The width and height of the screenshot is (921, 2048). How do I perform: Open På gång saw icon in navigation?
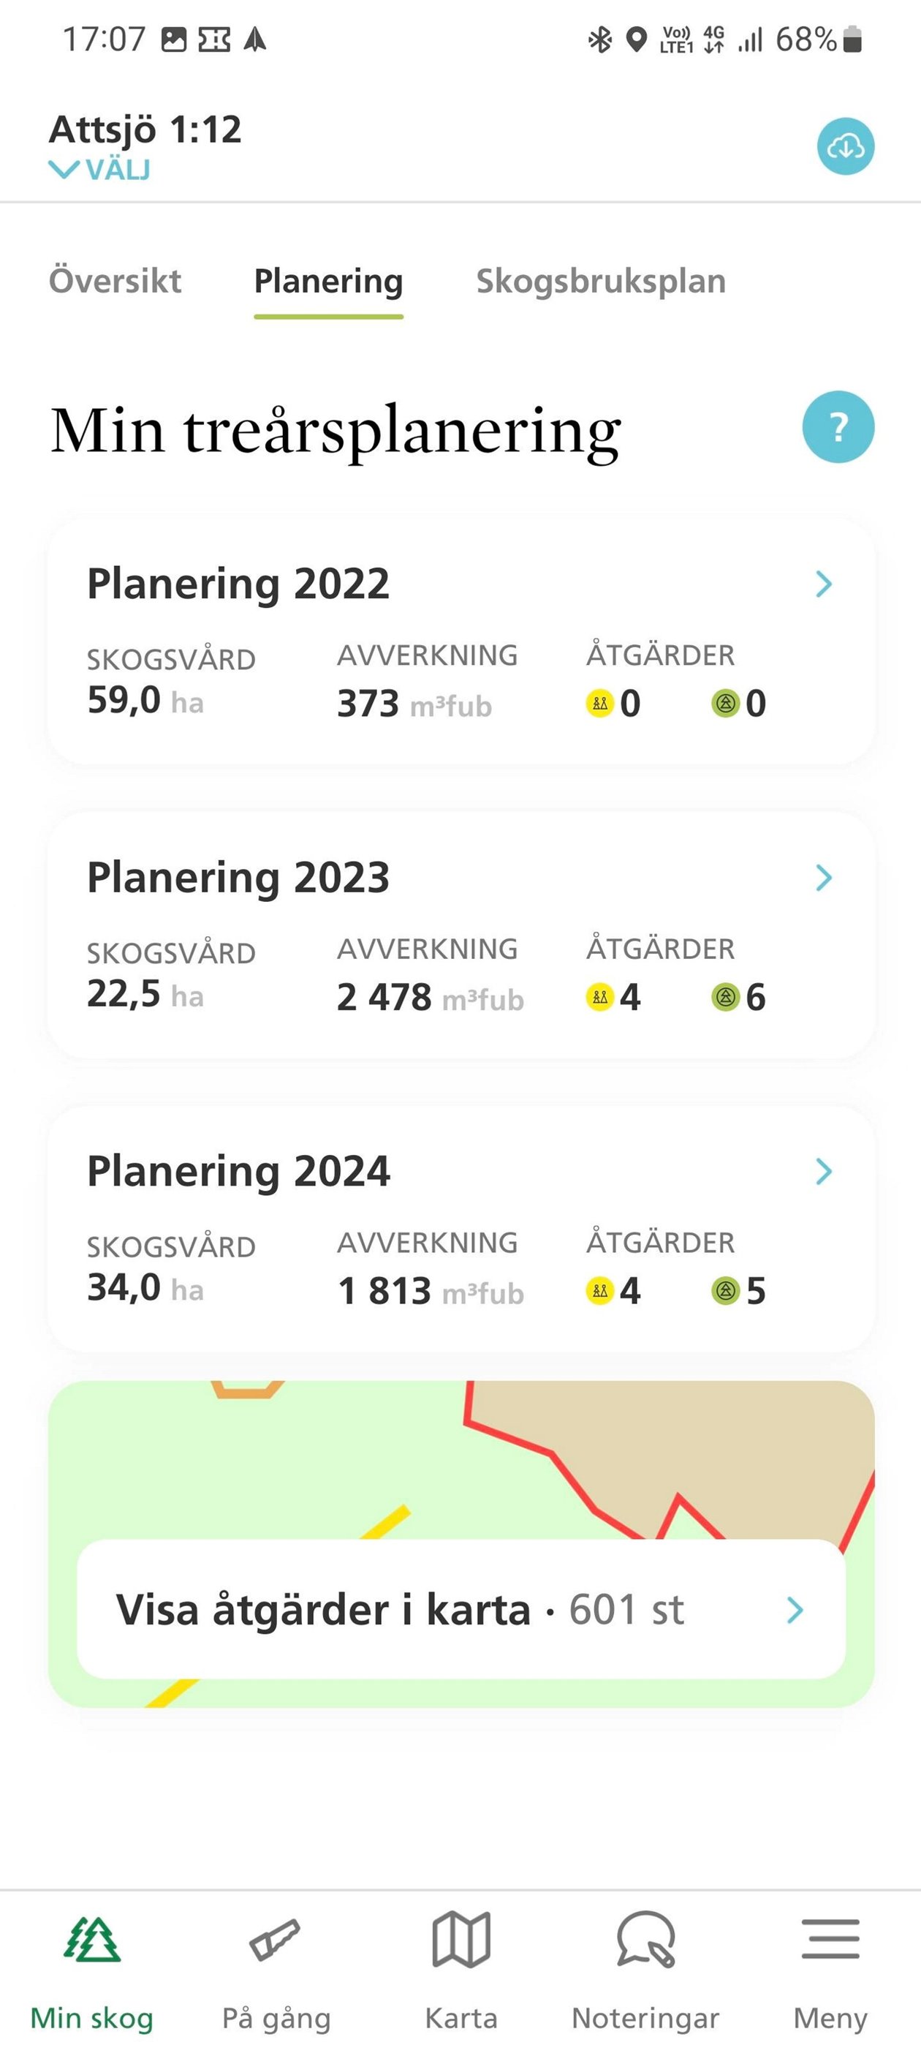275,1940
